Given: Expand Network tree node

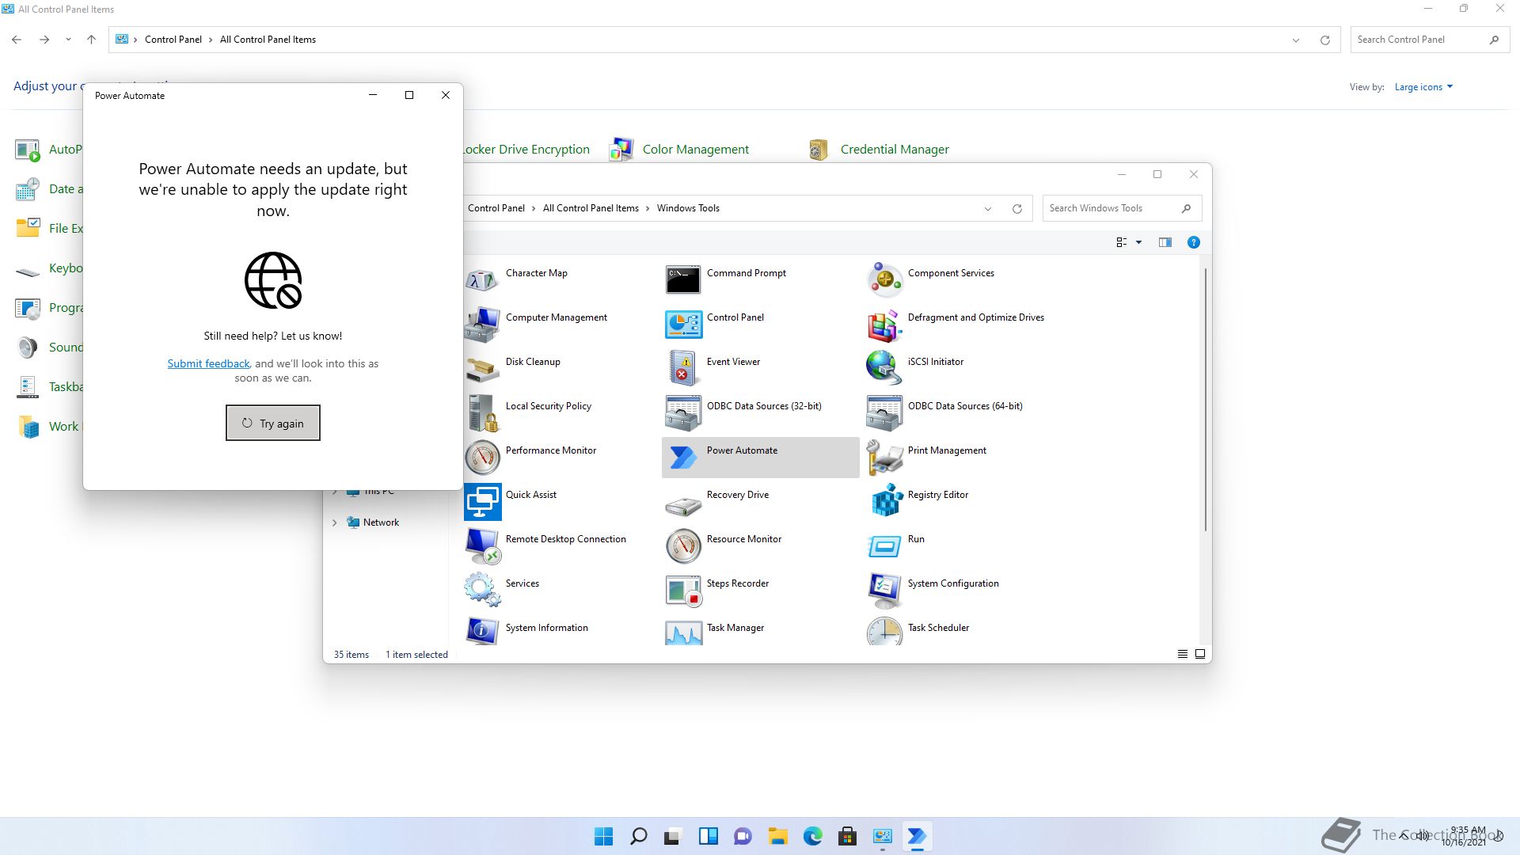Looking at the screenshot, I should click(334, 522).
